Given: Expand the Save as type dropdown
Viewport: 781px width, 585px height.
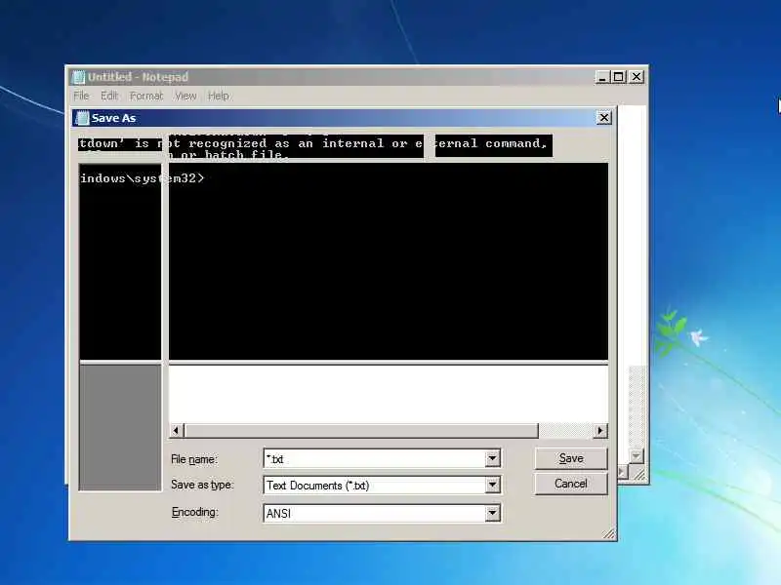Looking at the screenshot, I should tap(492, 485).
